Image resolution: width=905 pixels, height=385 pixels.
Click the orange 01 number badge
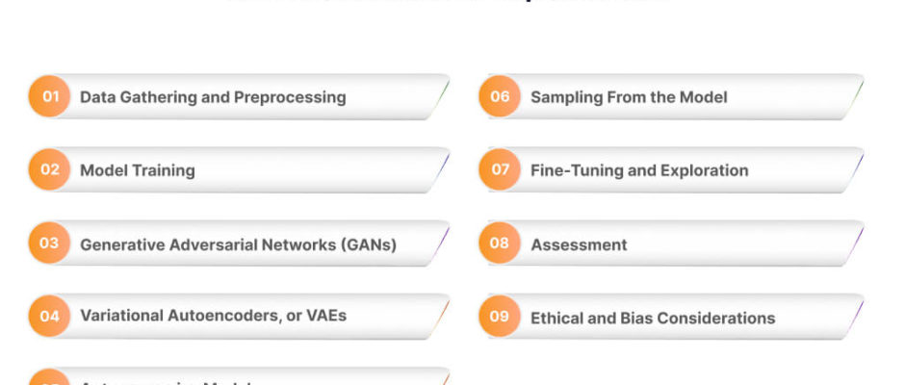(50, 96)
